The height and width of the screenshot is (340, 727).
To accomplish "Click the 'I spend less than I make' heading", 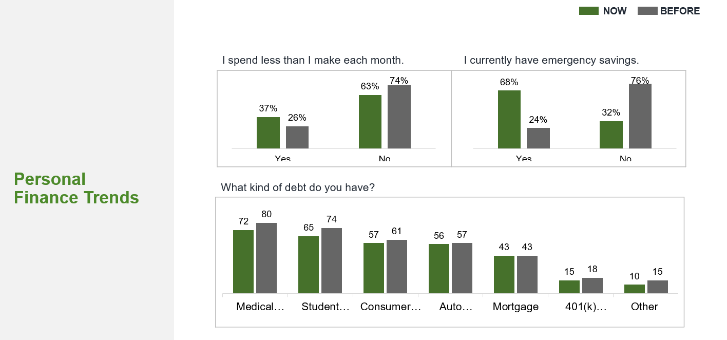I will click(313, 60).
